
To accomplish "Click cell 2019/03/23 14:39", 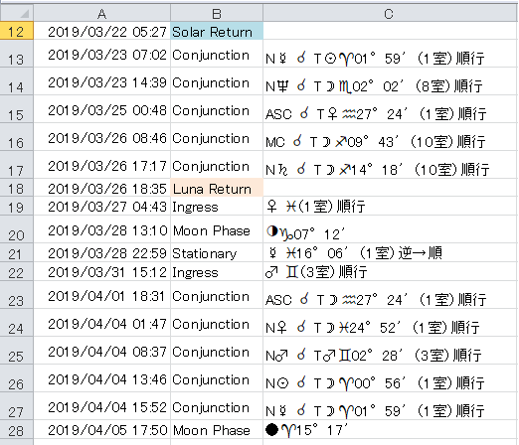I will 101,81.
